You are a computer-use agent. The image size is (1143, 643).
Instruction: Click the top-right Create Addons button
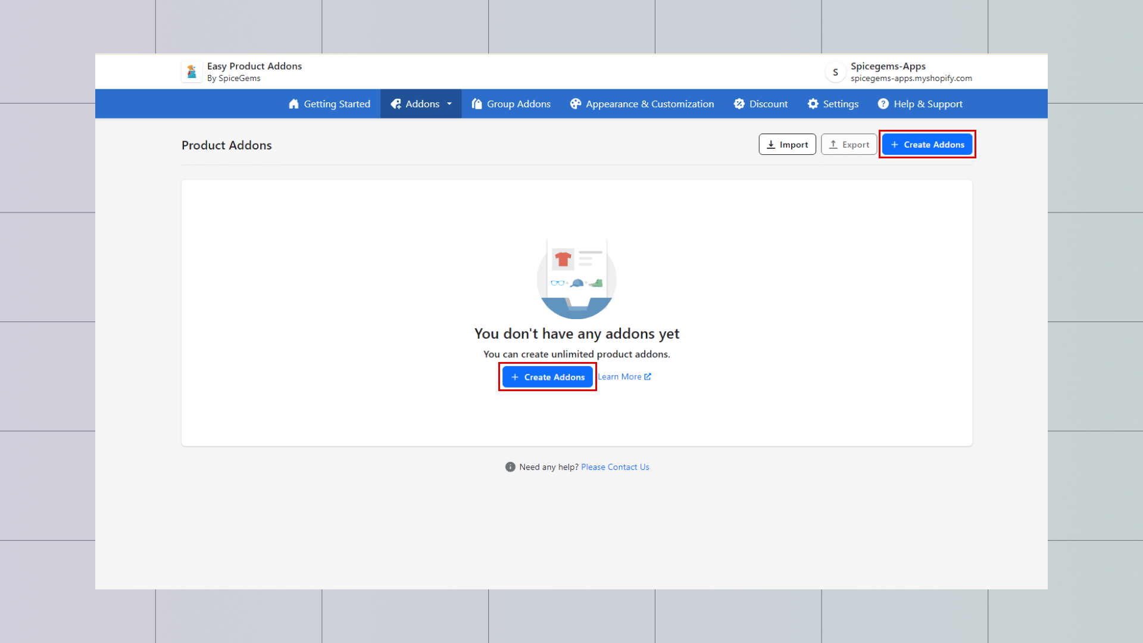click(927, 145)
